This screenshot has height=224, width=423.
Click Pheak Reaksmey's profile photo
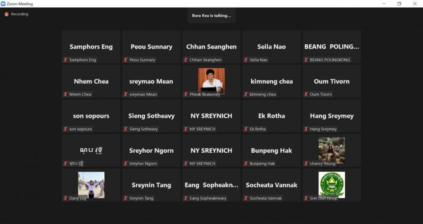211,80
